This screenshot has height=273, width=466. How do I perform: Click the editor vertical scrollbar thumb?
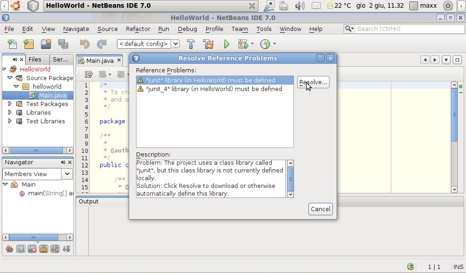point(454,115)
